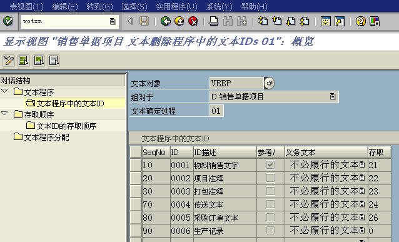Open Help via yellow question mark icon
399x242 pixels.
361,21
